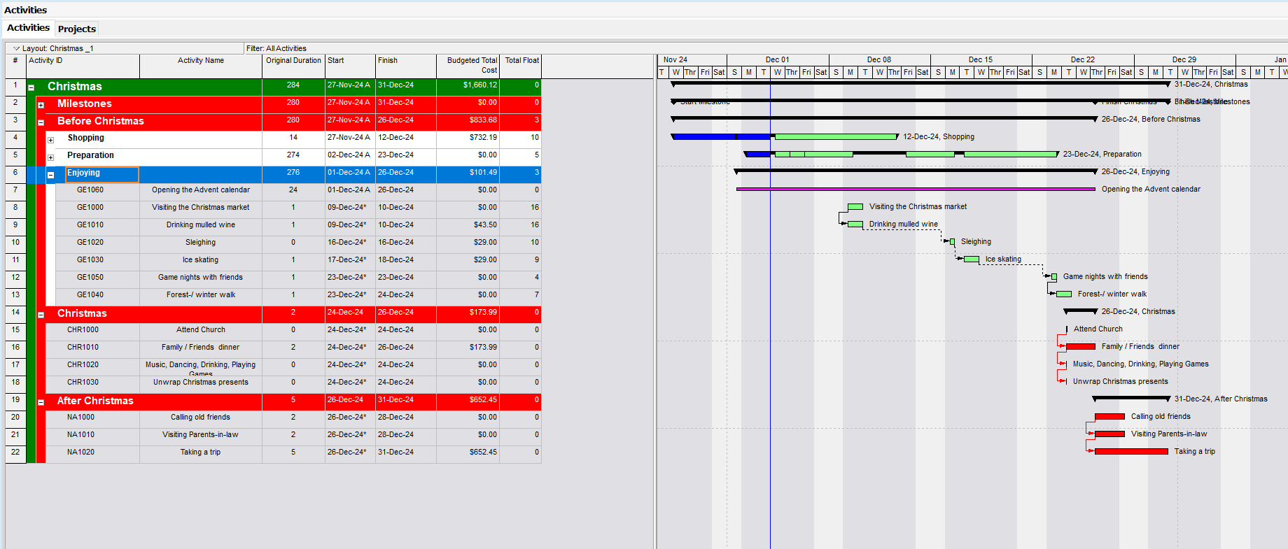Select the Activities tab
This screenshot has height=549, width=1288.
[28, 28]
